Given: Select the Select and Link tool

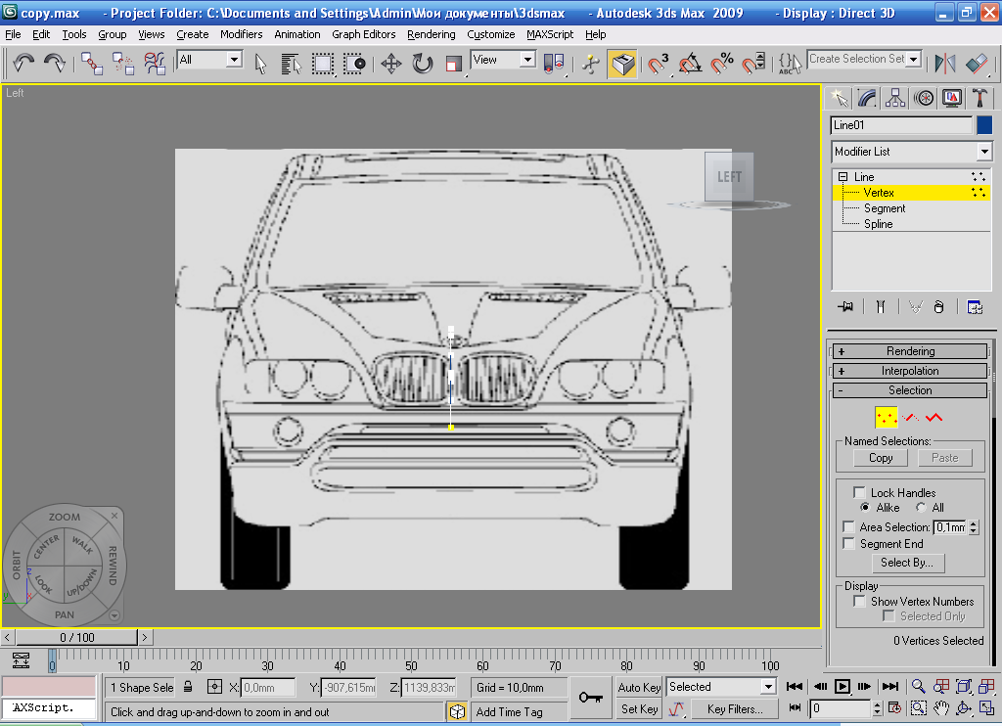Looking at the screenshot, I should [x=92, y=64].
